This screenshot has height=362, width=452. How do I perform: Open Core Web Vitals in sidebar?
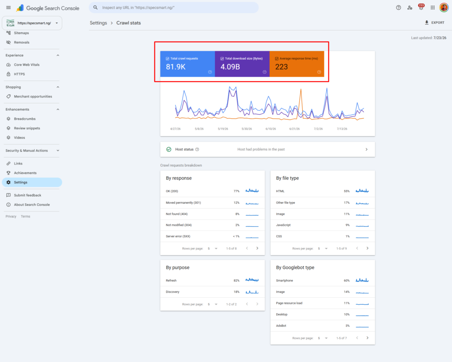click(26, 65)
